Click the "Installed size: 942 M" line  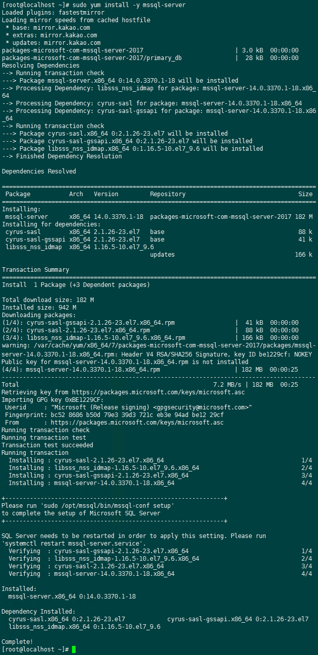tap(39, 308)
